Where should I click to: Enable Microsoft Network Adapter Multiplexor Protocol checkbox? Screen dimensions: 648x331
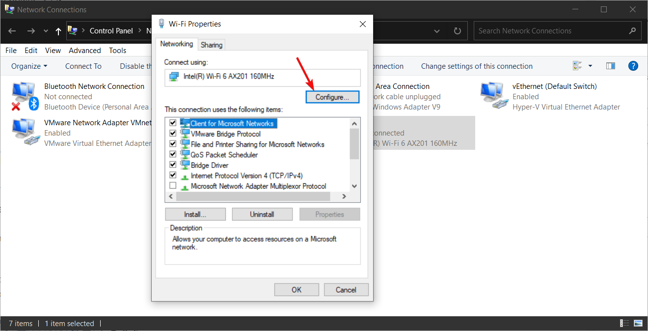pyautogui.click(x=173, y=186)
